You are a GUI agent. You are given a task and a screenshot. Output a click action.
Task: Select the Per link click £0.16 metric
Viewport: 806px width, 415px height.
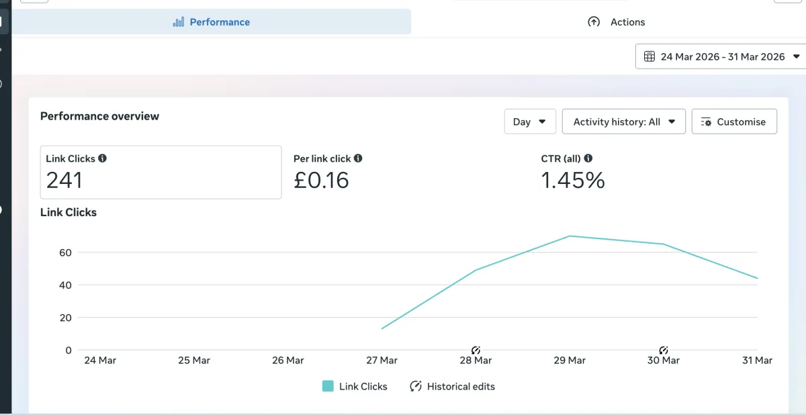322,172
